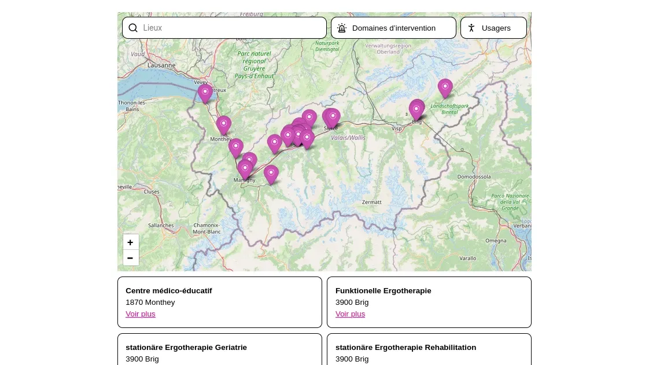
Task: Click the Lieux search field
Action: (x=231, y=28)
